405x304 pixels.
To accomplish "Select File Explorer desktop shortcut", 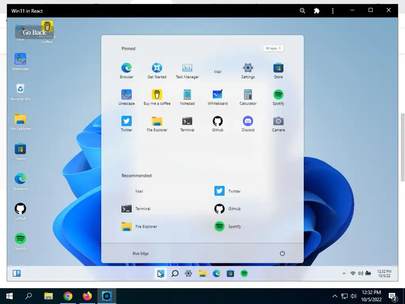I will [x=21, y=122].
